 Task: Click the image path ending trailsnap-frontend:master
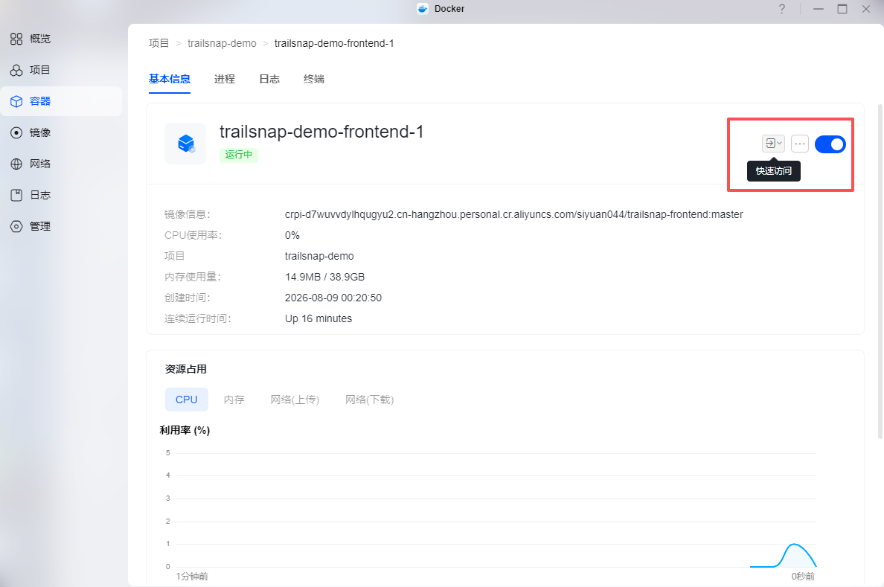pyautogui.click(x=513, y=214)
